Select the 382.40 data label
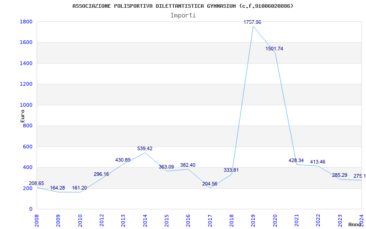 pyautogui.click(x=188, y=165)
